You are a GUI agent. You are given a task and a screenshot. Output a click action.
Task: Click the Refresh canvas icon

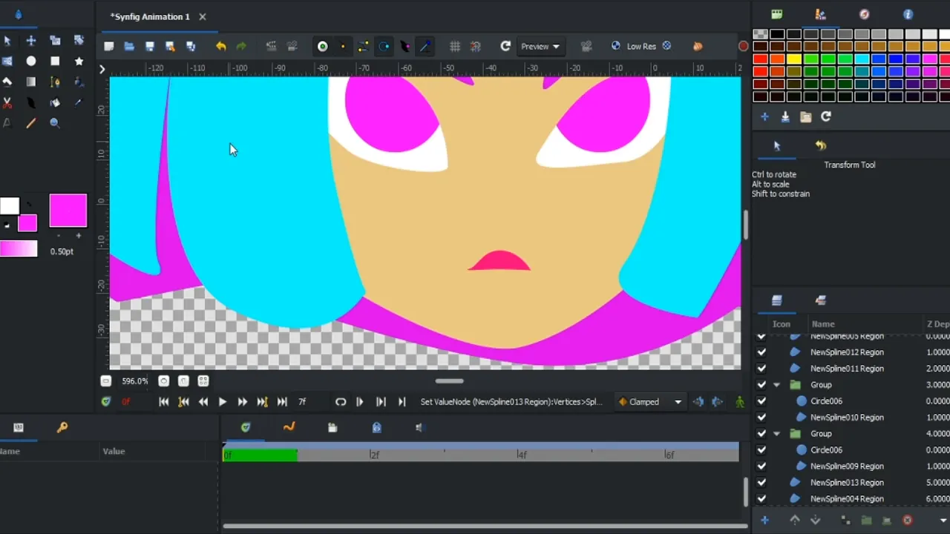(x=505, y=46)
